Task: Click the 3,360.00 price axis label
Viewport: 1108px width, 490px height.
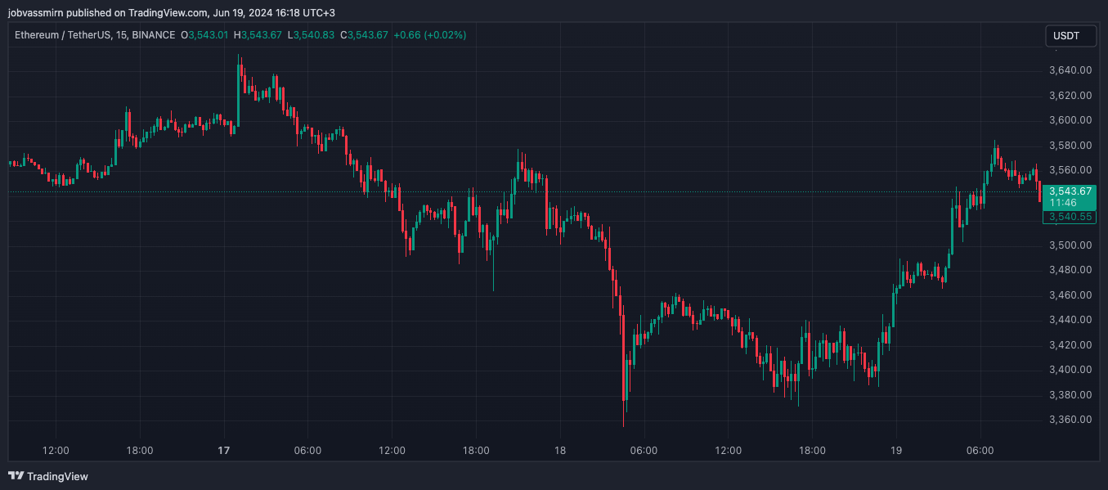Action: point(1070,420)
